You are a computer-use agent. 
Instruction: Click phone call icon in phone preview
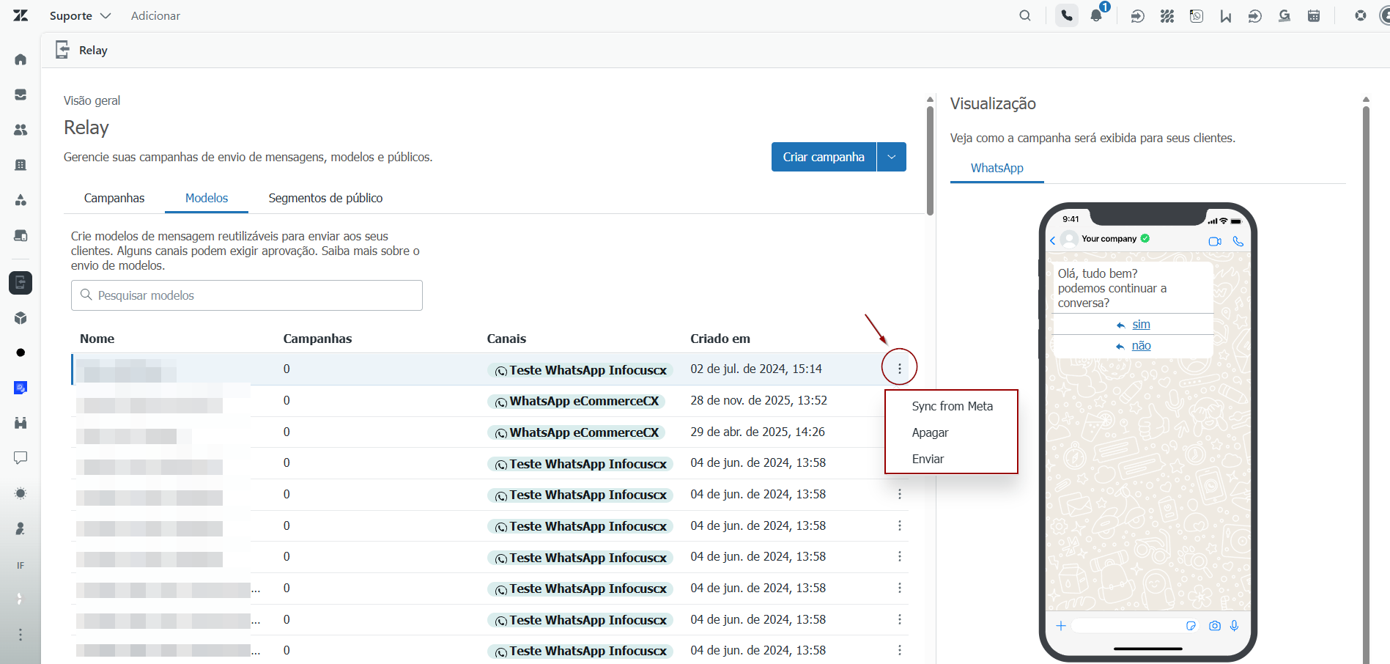click(x=1238, y=241)
